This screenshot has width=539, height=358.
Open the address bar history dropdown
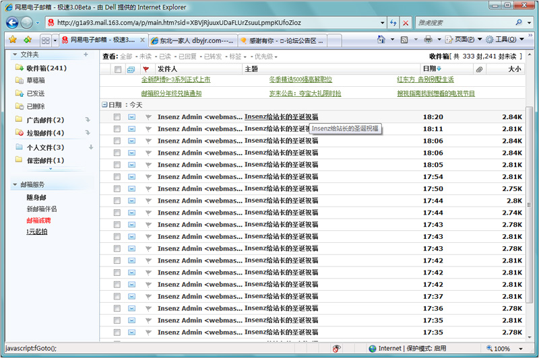pos(382,23)
